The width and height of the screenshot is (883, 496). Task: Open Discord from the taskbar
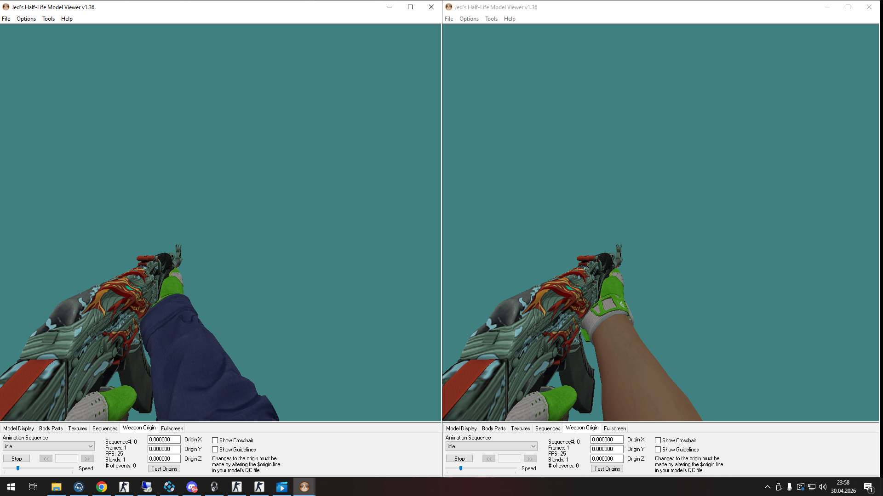[191, 487]
